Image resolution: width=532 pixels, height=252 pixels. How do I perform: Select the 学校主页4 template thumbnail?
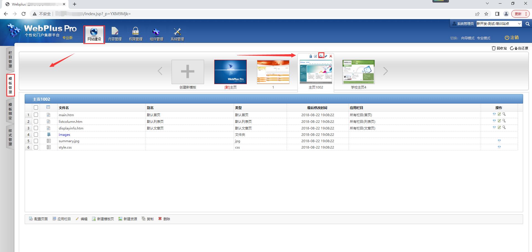tap(358, 72)
